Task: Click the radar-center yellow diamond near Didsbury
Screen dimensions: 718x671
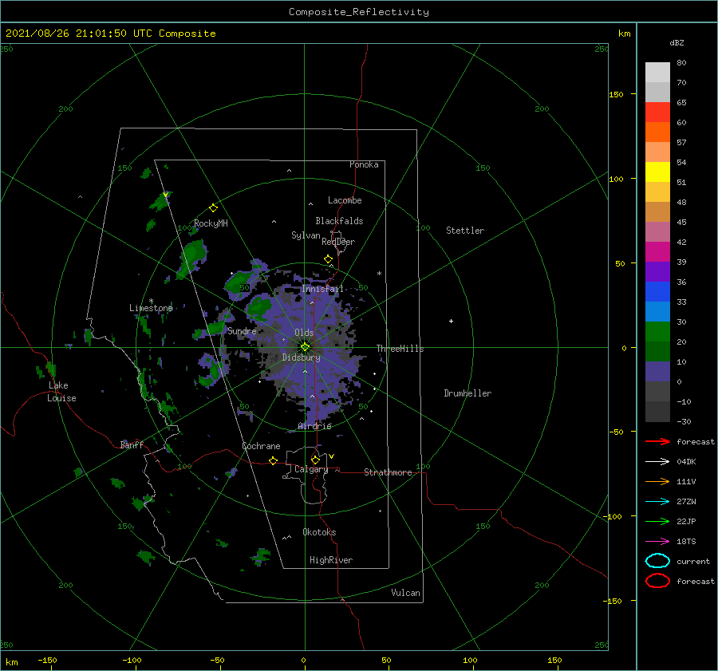Action: (x=305, y=347)
